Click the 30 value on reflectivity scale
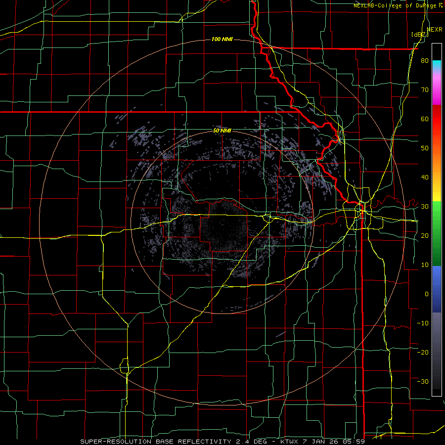Viewport: 445px width, 445px height. coord(425,207)
